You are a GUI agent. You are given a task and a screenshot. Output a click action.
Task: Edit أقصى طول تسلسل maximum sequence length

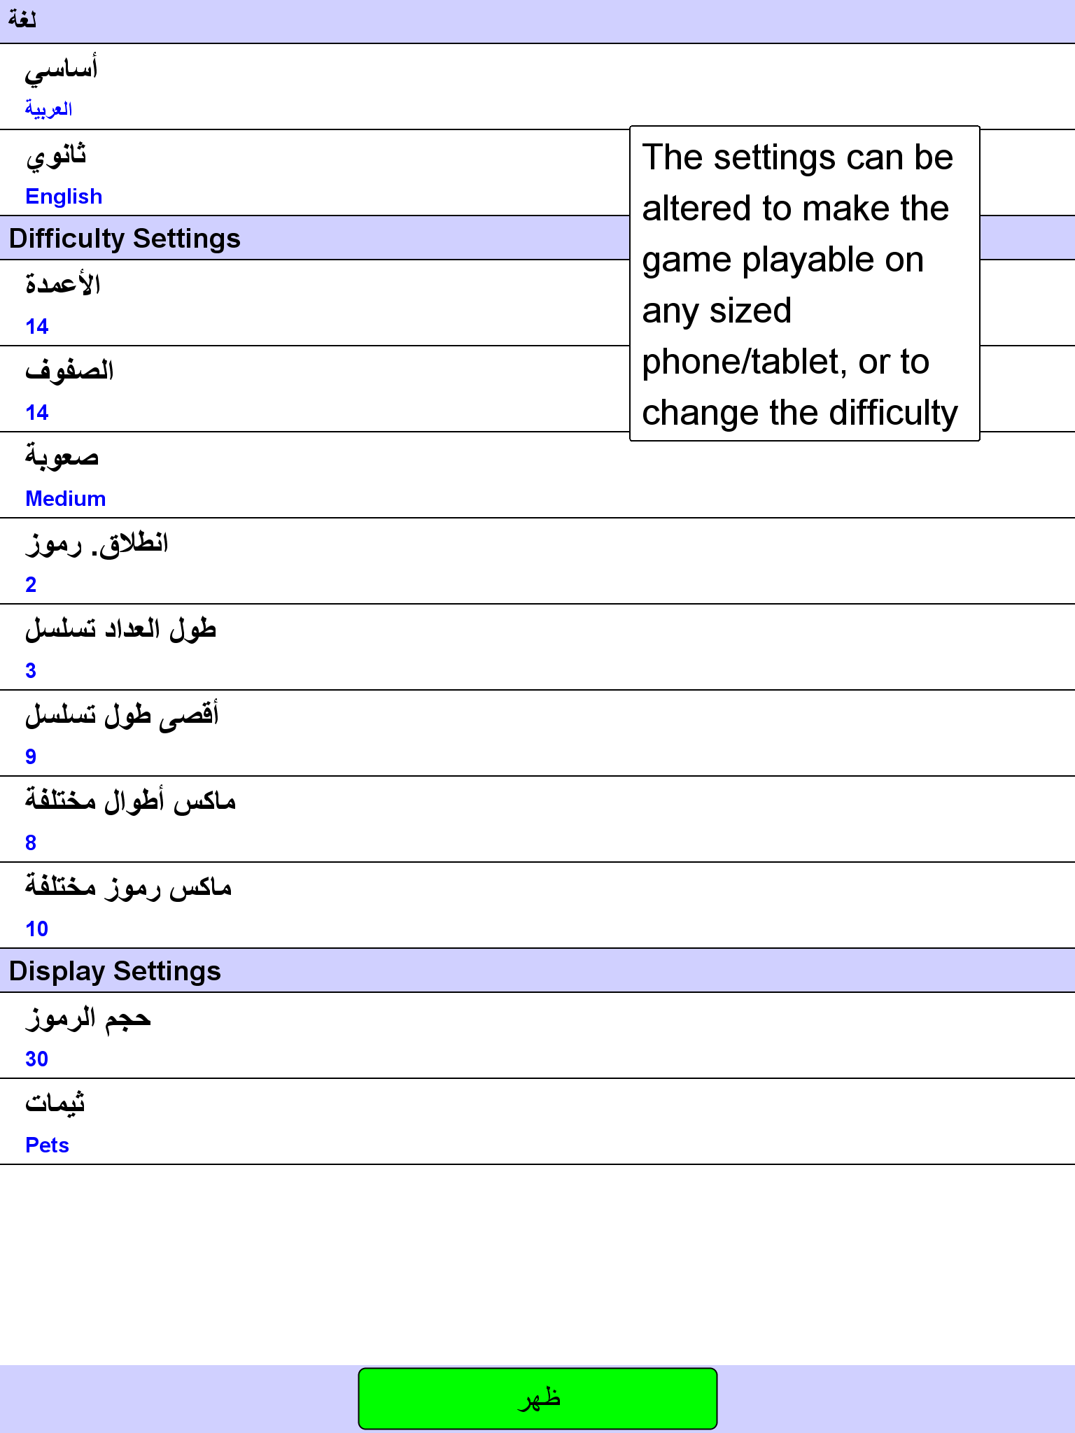tap(537, 733)
